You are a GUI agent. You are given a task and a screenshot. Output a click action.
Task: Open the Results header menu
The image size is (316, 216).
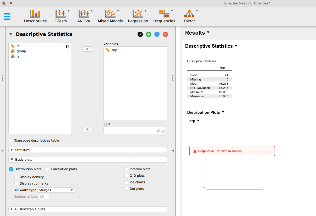(197, 33)
